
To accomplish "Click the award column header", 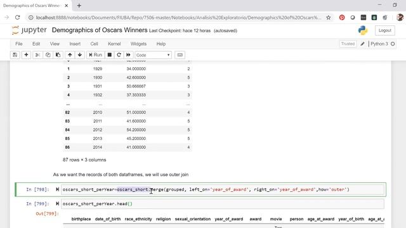I will [x=255, y=219].
